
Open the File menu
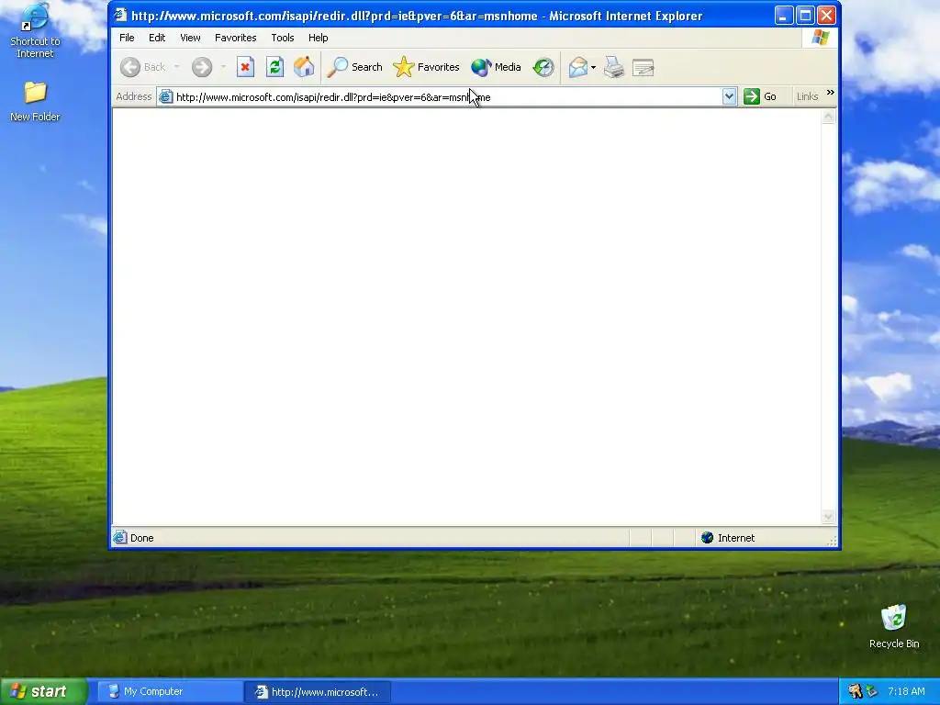click(127, 38)
